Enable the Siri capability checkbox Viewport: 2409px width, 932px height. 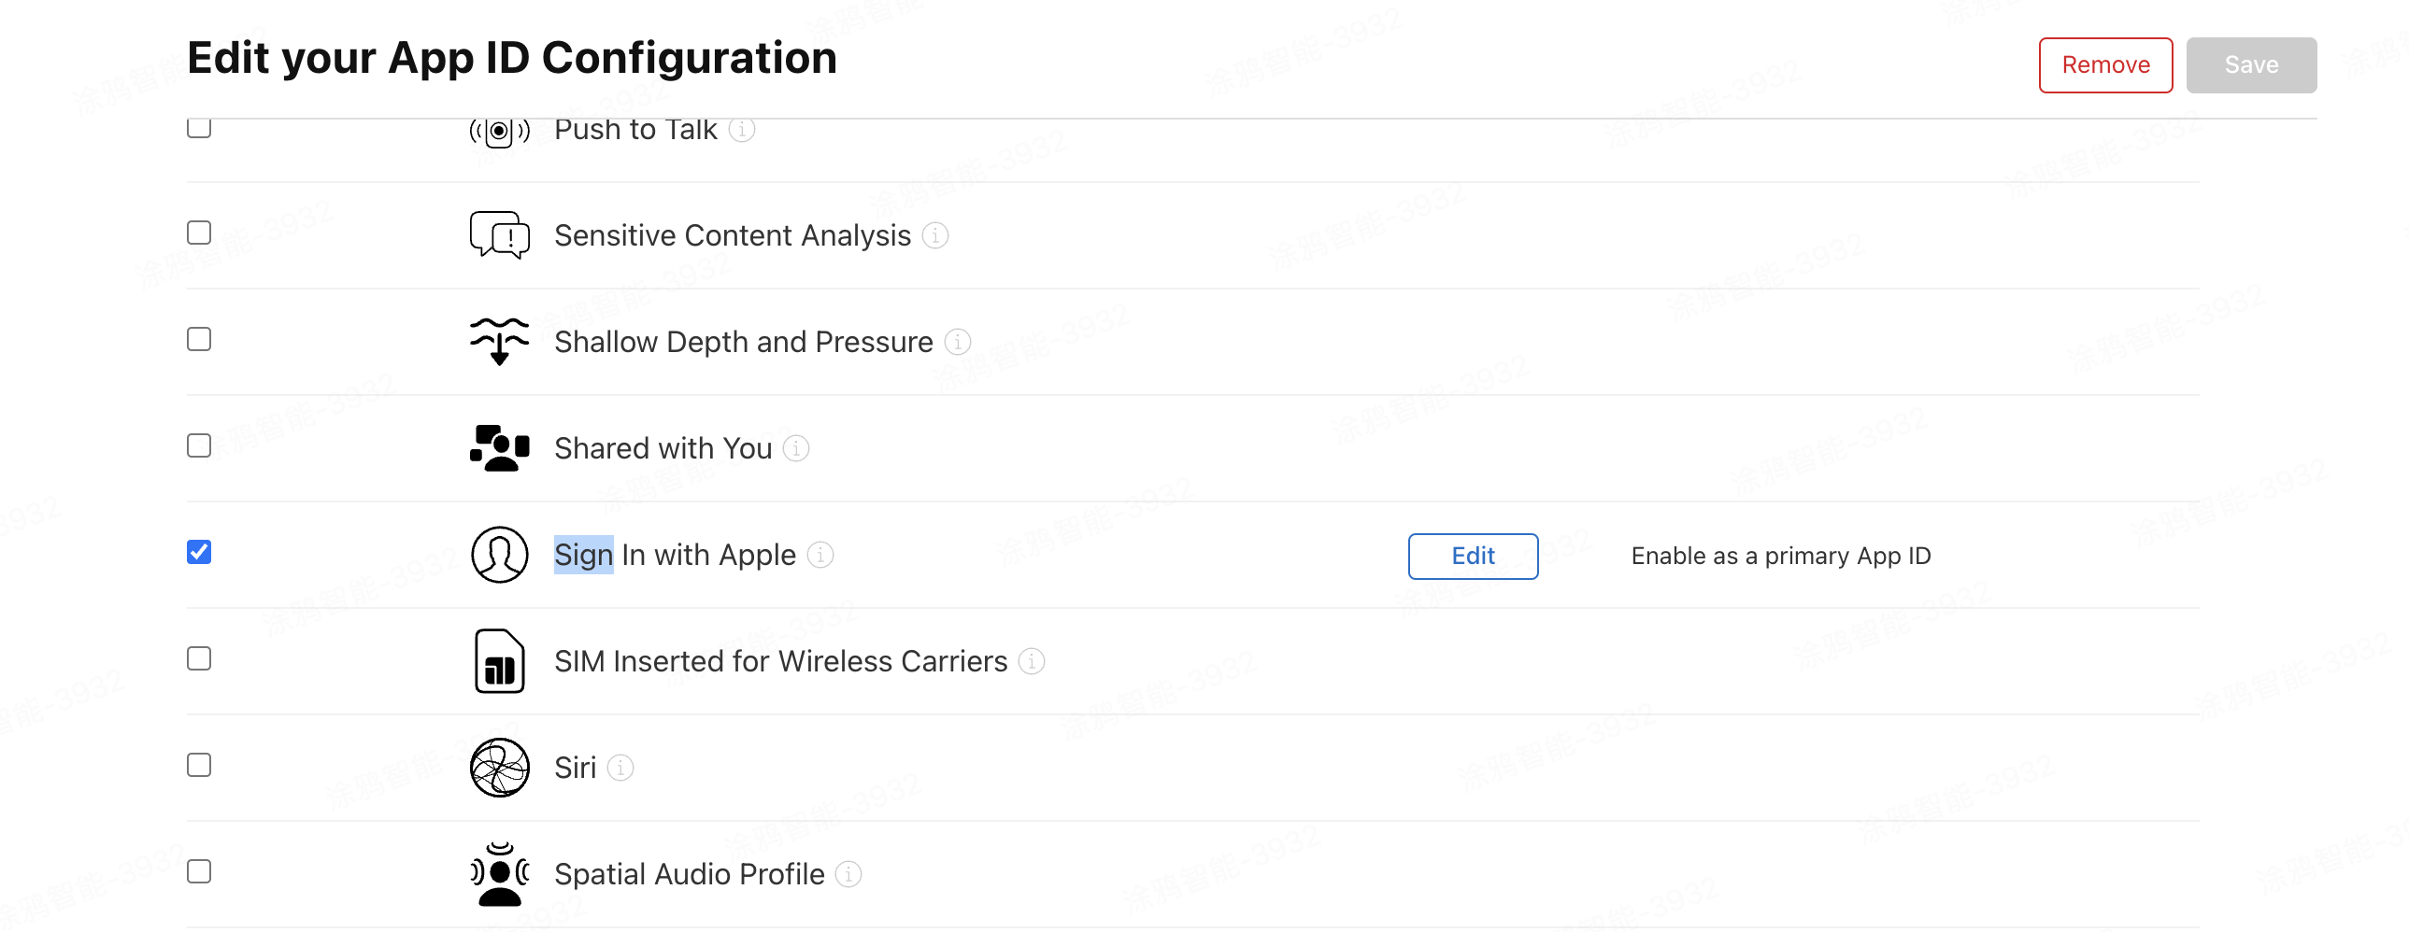coord(199,766)
